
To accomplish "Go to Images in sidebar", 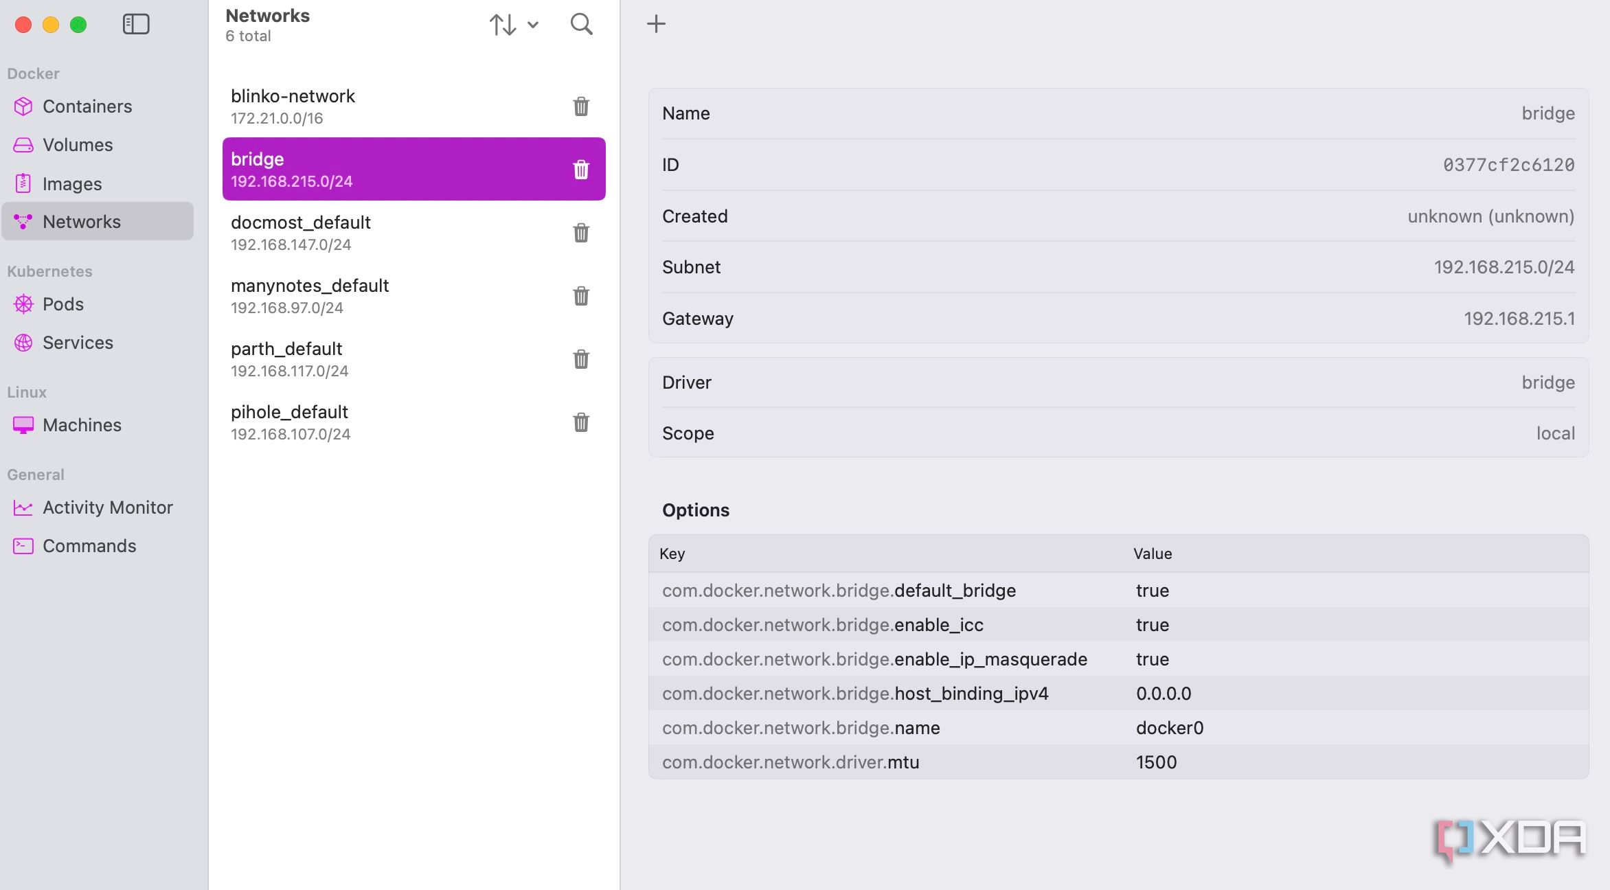I will pyautogui.click(x=98, y=183).
